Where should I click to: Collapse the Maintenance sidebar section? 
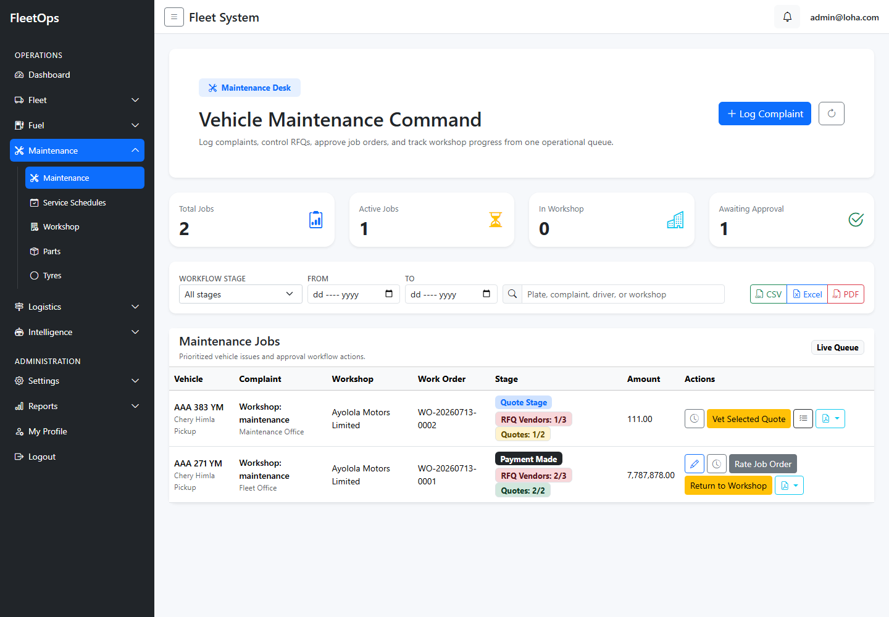click(x=77, y=151)
